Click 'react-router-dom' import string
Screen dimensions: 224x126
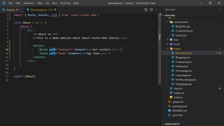(x=84, y=15)
